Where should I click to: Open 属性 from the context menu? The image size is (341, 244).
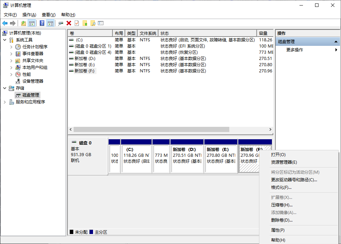278,230
